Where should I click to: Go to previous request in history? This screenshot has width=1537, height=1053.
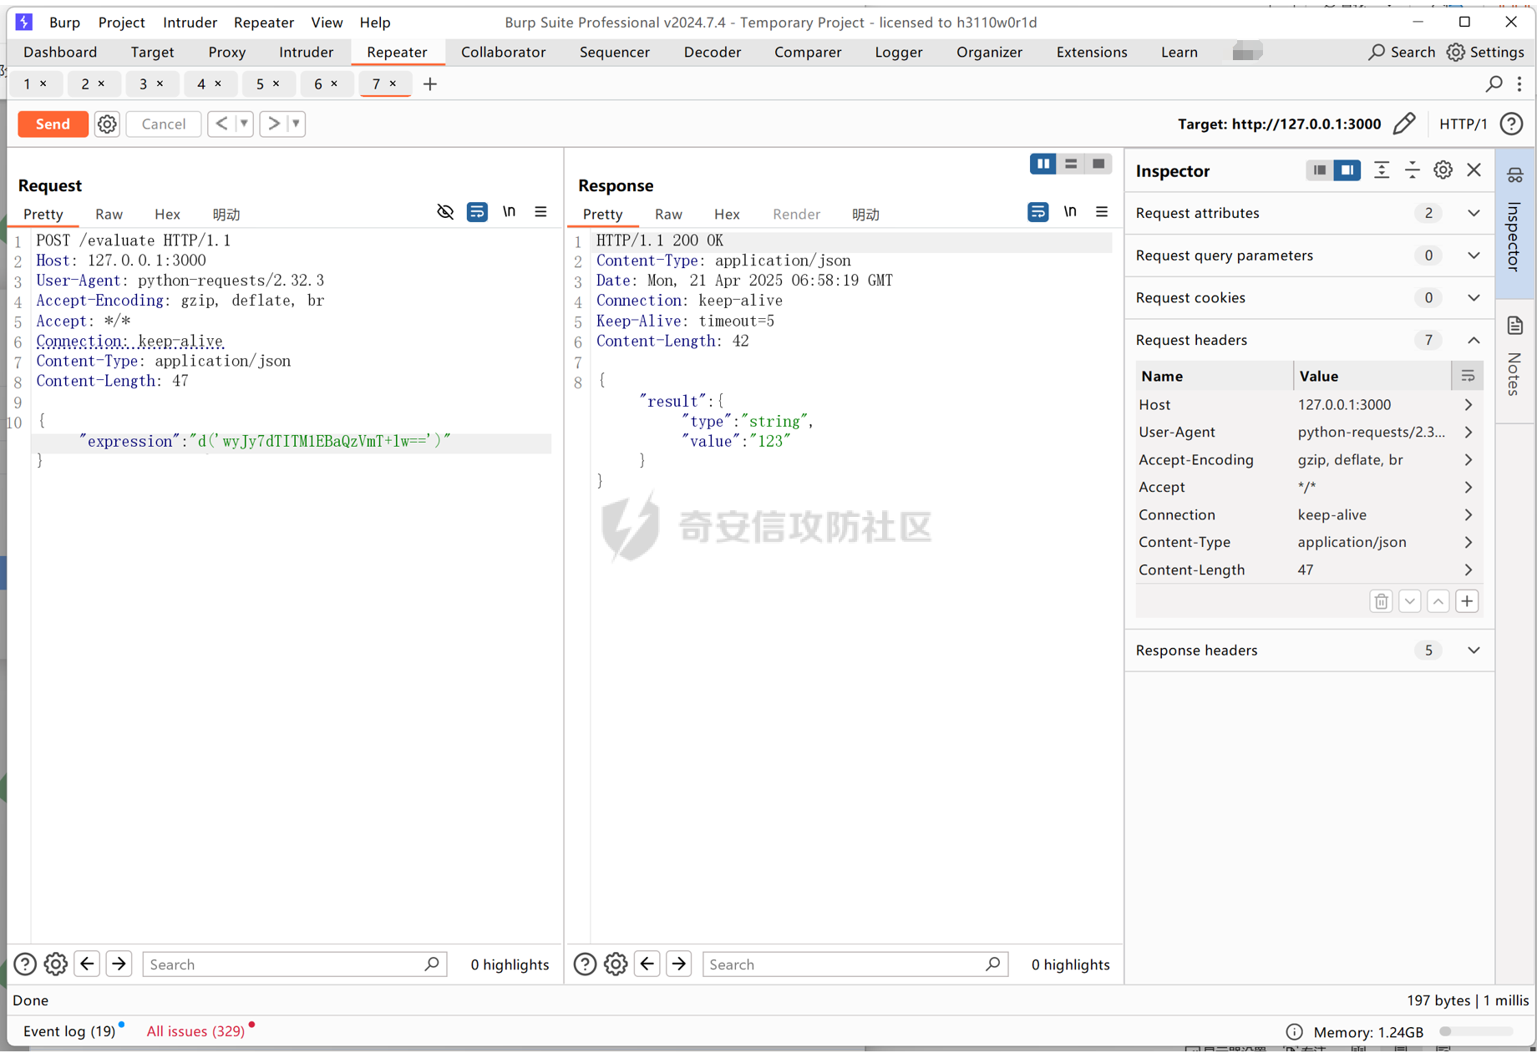coord(221,124)
